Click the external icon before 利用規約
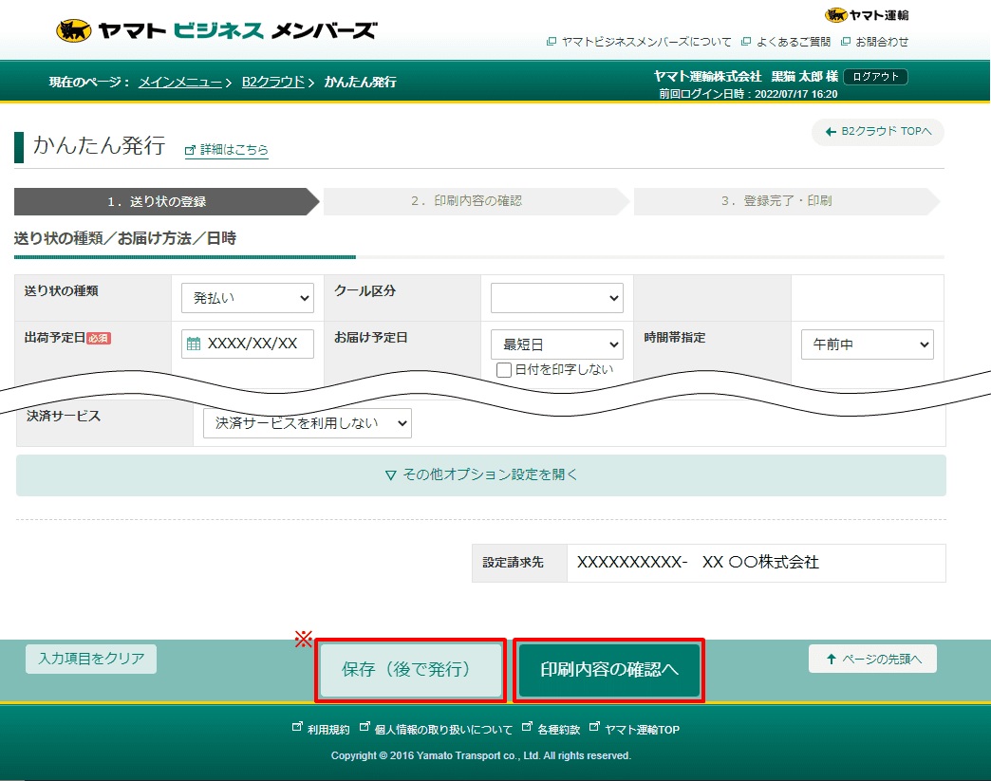 point(297,727)
